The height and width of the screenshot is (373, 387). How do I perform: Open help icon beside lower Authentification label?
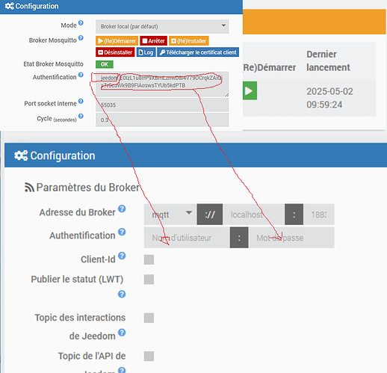click(122, 232)
